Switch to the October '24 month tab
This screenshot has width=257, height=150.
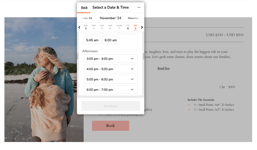coord(86,18)
